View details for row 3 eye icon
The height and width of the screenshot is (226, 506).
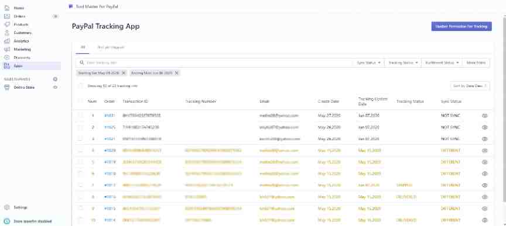click(x=484, y=139)
